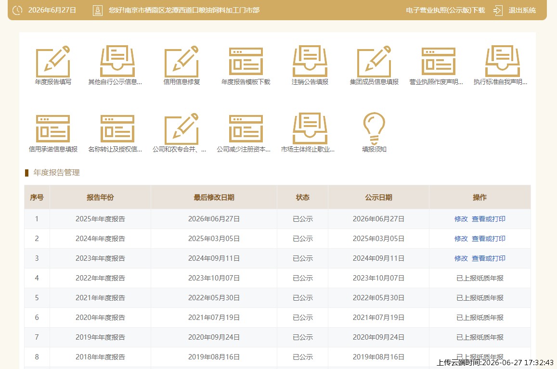
Task: Click 2019年08月16日 in 最后修改日期 column
Action: click(x=214, y=357)
